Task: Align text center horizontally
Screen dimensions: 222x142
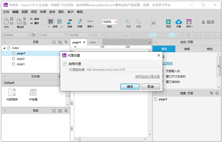Action: coord(153,35)
